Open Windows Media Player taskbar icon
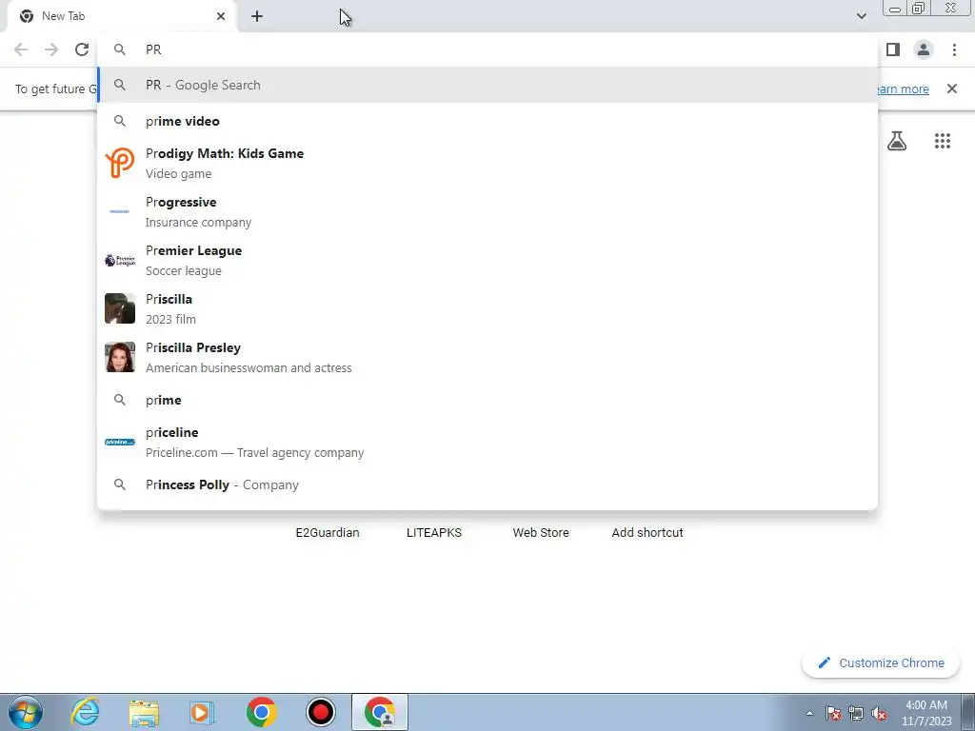 point(202,712)
